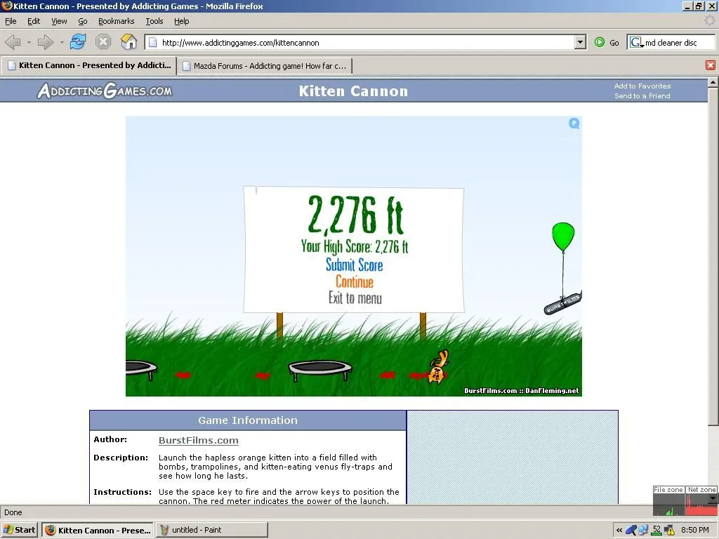Viewport: 719px width, 539px height.
Task: Stop page loading with the Stop icon
Action: (x=103, y=41)
